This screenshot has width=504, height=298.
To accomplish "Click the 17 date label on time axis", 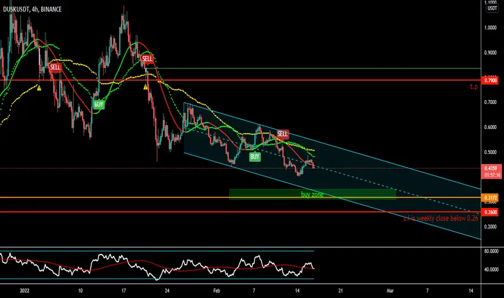I will pos(124,290).
